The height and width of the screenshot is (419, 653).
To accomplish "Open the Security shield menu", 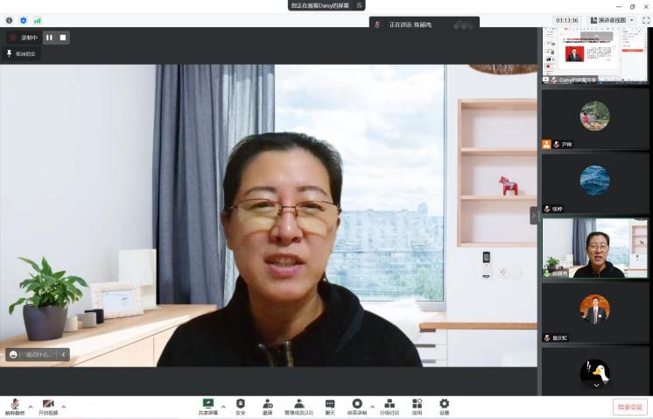I will coord(241,407).
